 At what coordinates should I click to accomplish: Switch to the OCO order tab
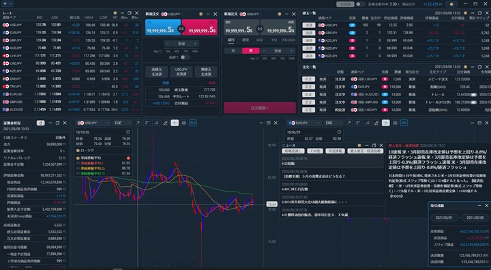260,40
